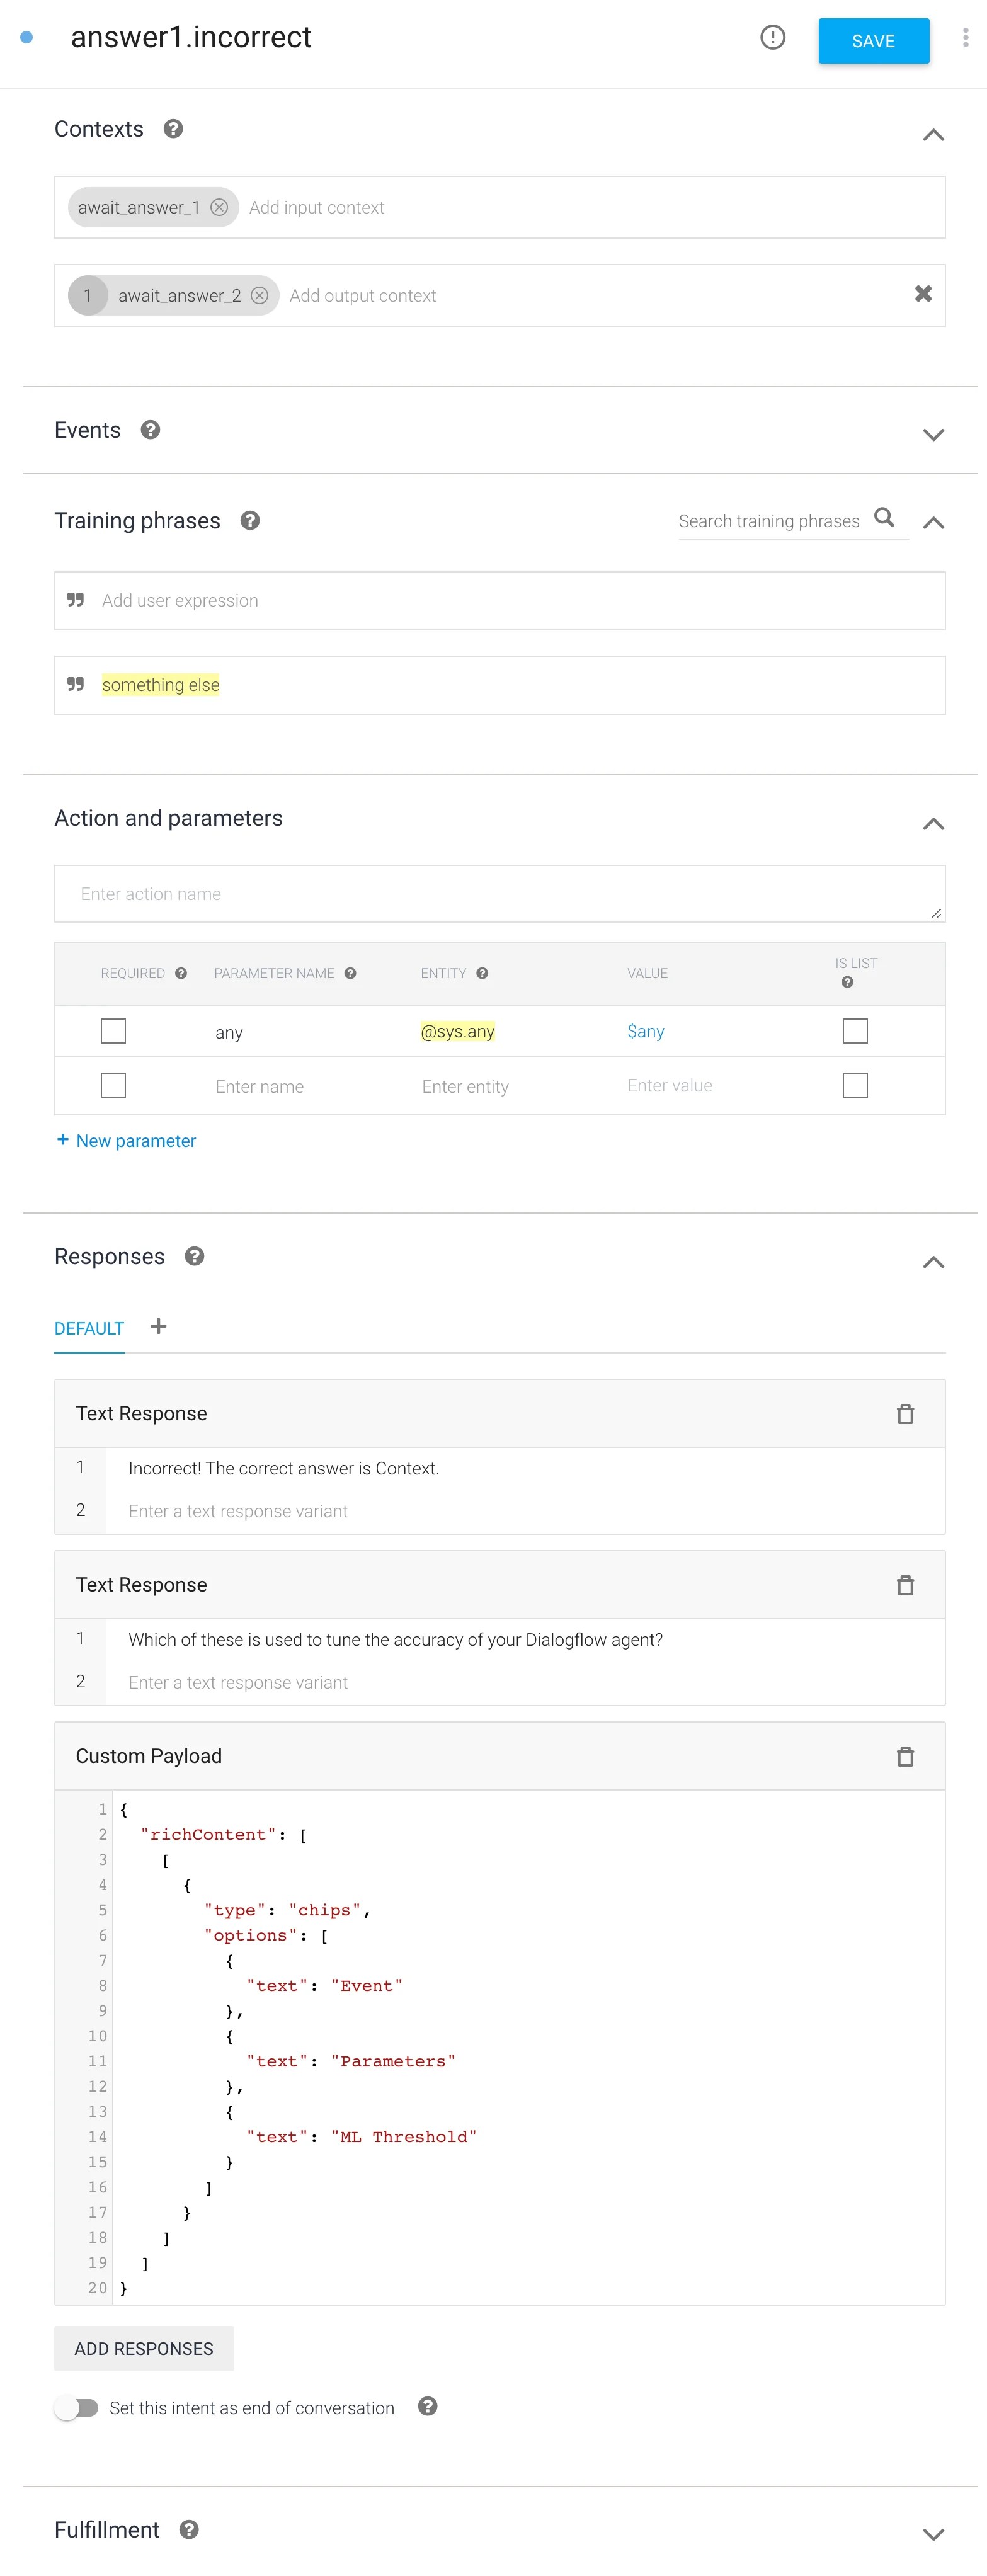Viewport: 987px width, 2576px height.
Task: Delete the Custom Payload response block
Action: tap(905, 1757)
